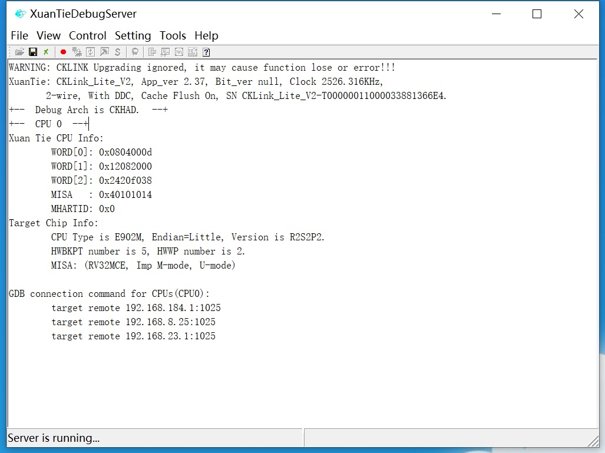
Task: Click the MHARTID: 0x0 line
Action: click(x=83, y=209)
